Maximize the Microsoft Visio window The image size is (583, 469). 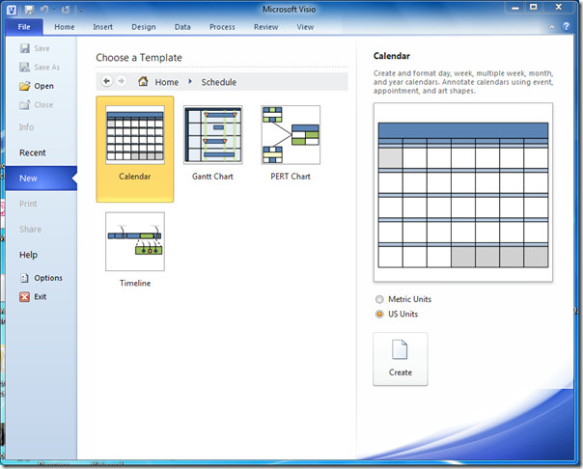coord(534,8)
